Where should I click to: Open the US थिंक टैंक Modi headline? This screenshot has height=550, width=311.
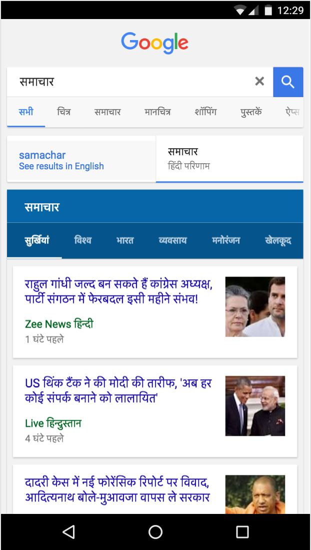click(x=118, y=390)
